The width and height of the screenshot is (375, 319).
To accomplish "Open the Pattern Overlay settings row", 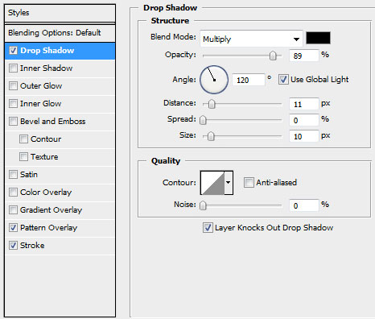I will [60, 228].
